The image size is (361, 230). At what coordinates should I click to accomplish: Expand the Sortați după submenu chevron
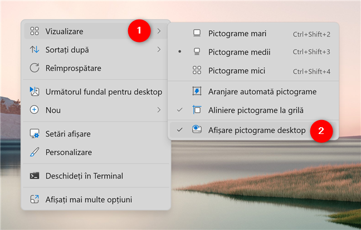[159, 50]
